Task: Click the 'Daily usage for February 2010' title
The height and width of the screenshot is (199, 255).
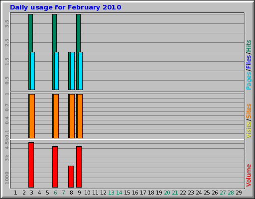Action: (66, 7)
